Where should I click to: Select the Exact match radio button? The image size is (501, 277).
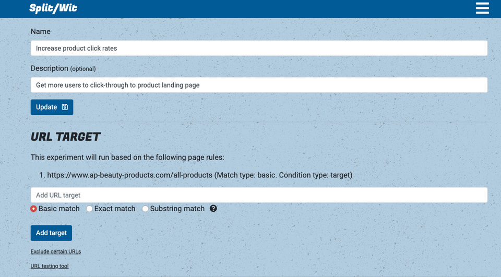(x=90, y=209)
